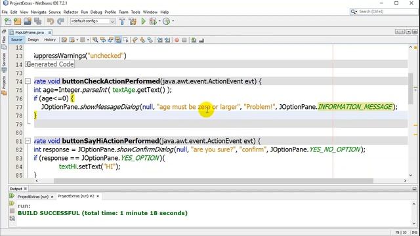This screenshot has width=420, height=236.
Task: Open the Projects sidebar panel
Action: (x=4, y=86)
